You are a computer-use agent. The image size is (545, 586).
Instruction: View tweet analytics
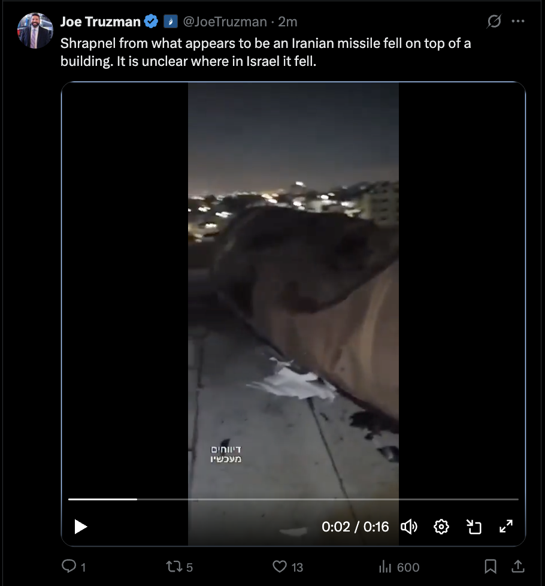[399, 567]
